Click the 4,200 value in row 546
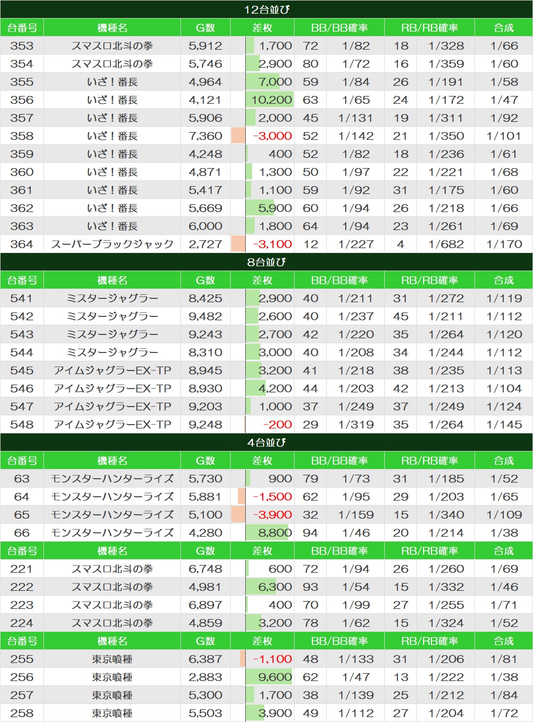Viewport: 533px width, 722px height. [275, 389]
